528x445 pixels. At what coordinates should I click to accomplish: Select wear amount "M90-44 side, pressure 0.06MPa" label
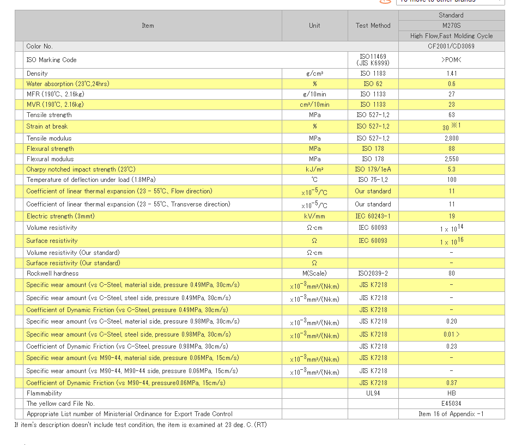[132, 371]
